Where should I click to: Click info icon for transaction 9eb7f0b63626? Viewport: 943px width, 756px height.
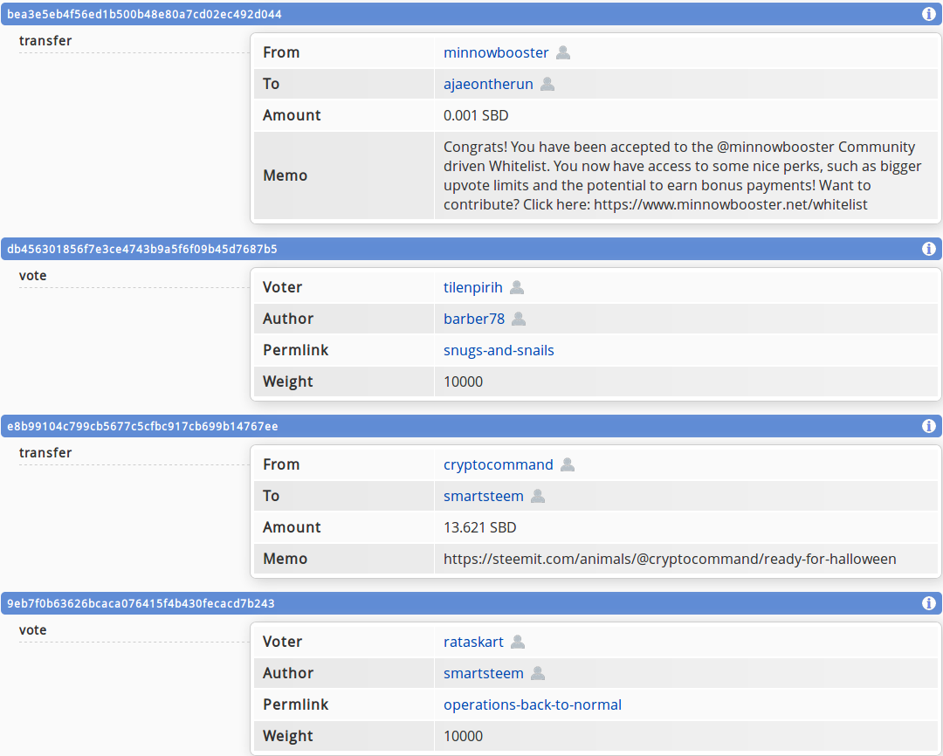pyautogui.click(x=928, y=602)
